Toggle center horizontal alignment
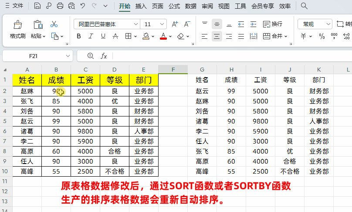352x212 pixels. click(217, 36)
